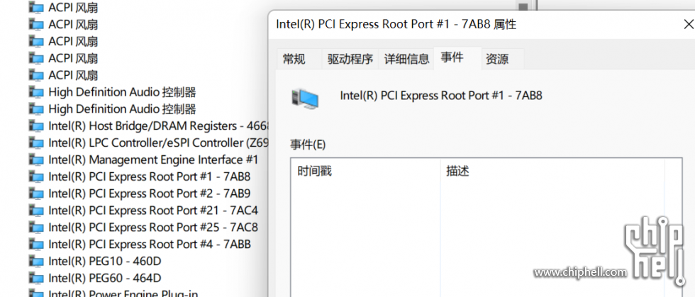Select the 'Intel(R) PEG10 - 460D' text

tap(105, 261)
